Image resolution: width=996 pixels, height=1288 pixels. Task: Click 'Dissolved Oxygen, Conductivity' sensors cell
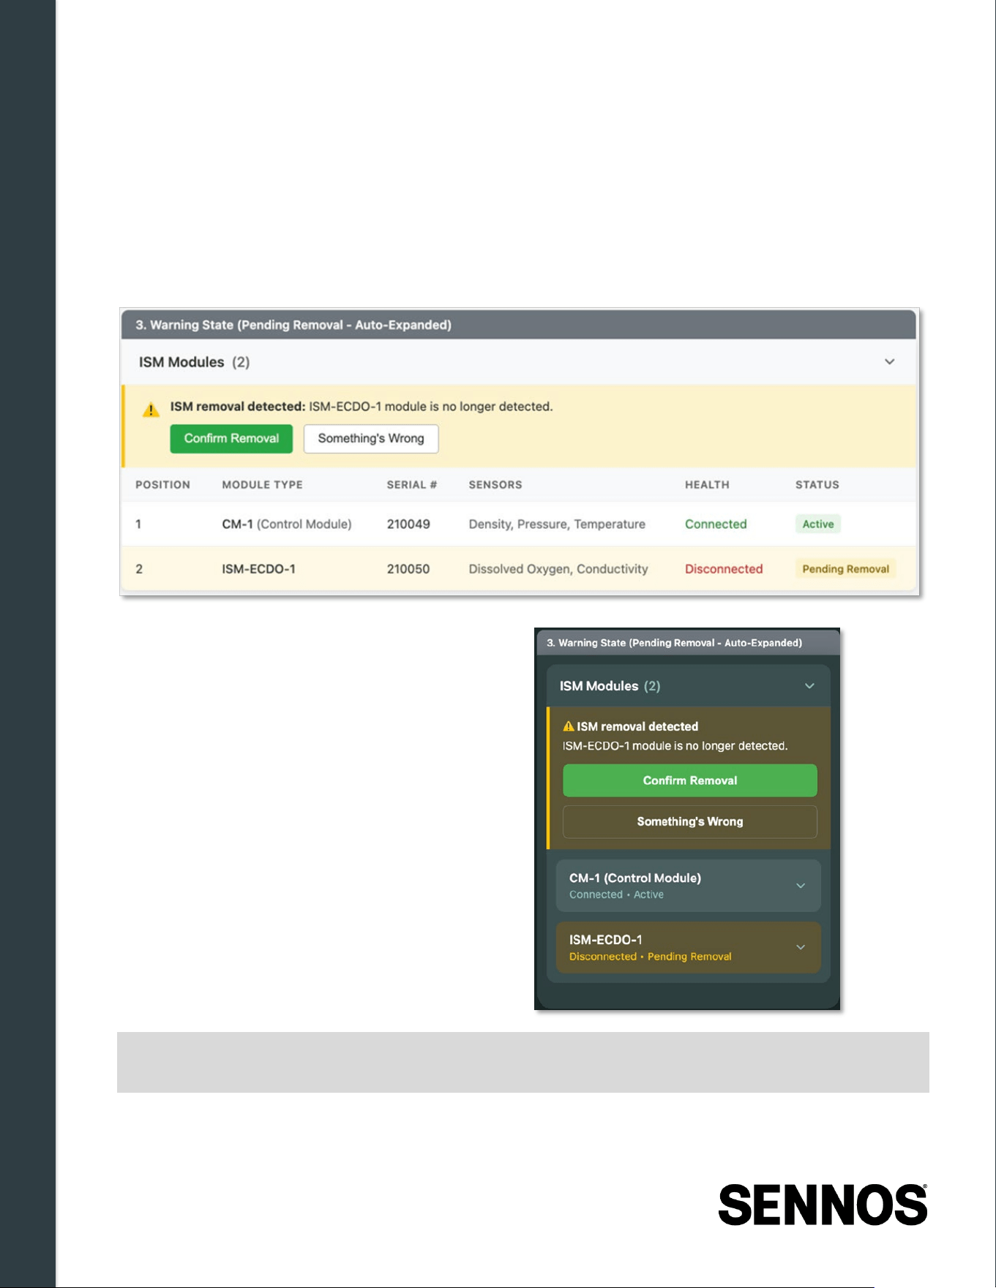[x=558, y=569]
